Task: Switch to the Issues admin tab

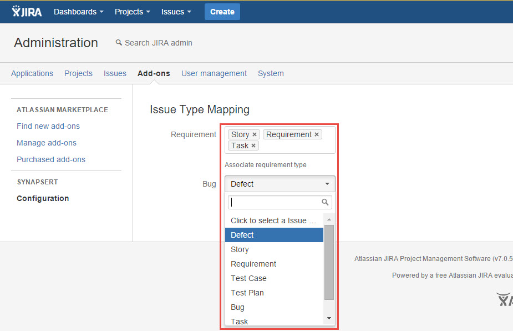Action: pos(115,73)
